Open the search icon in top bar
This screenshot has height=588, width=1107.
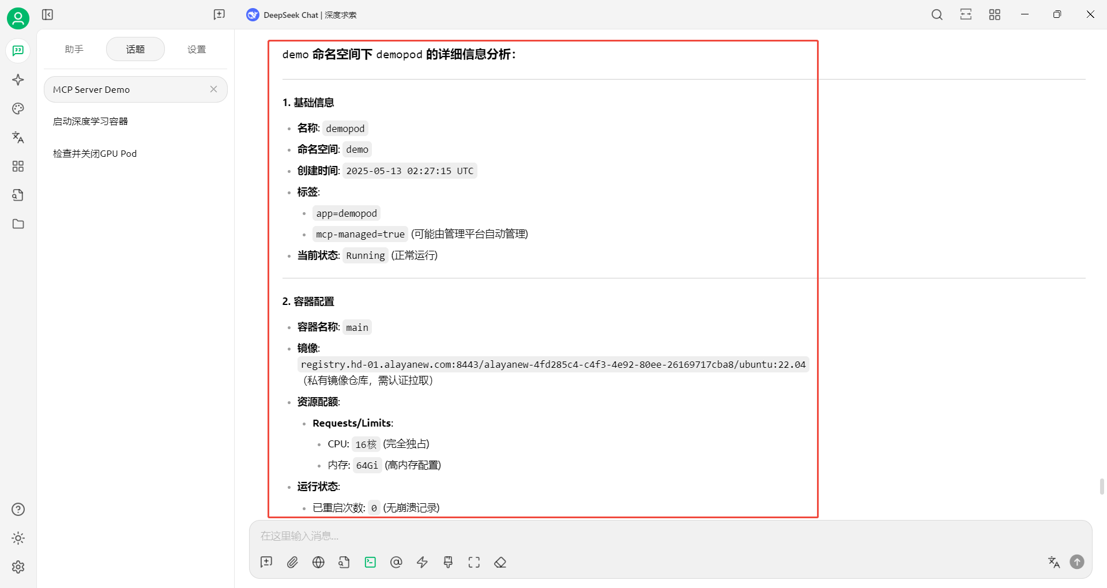tap(937, 14)
